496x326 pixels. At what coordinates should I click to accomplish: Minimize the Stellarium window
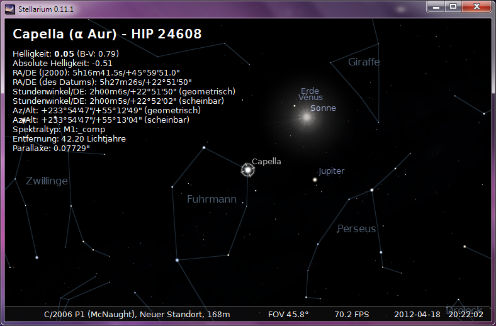coord(436,6)
